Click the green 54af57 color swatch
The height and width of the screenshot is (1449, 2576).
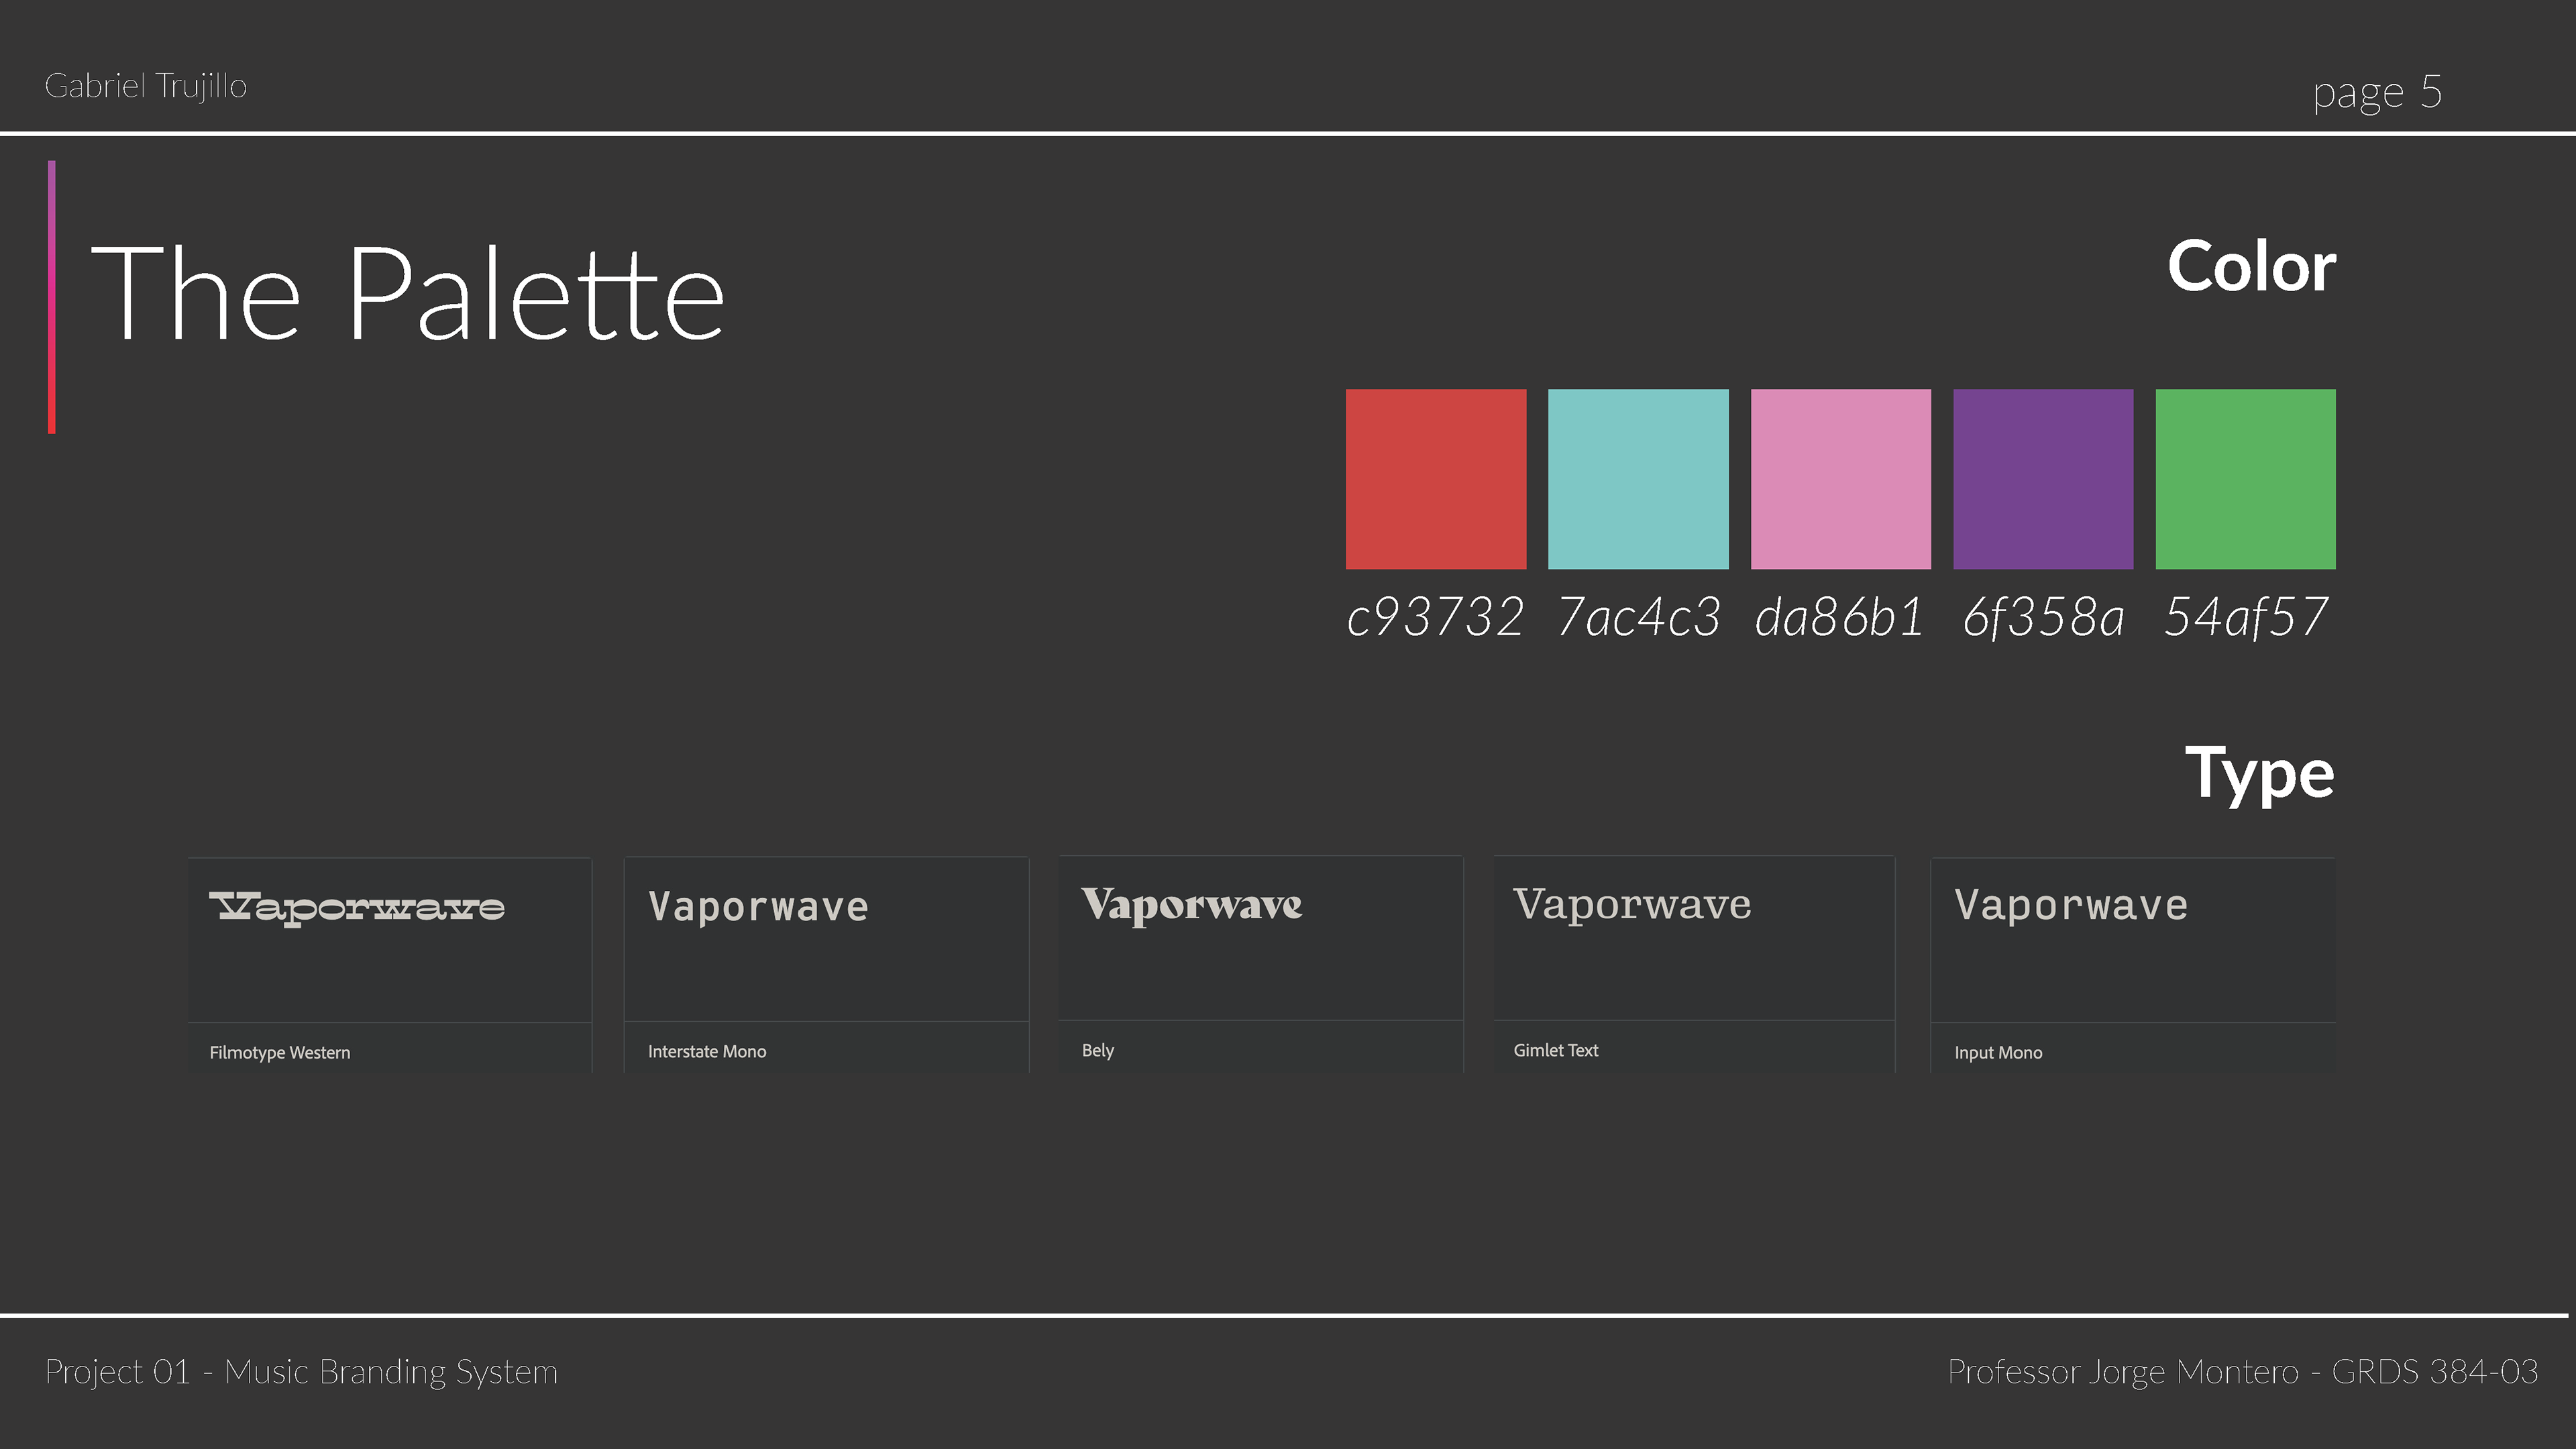(2245, 479)
